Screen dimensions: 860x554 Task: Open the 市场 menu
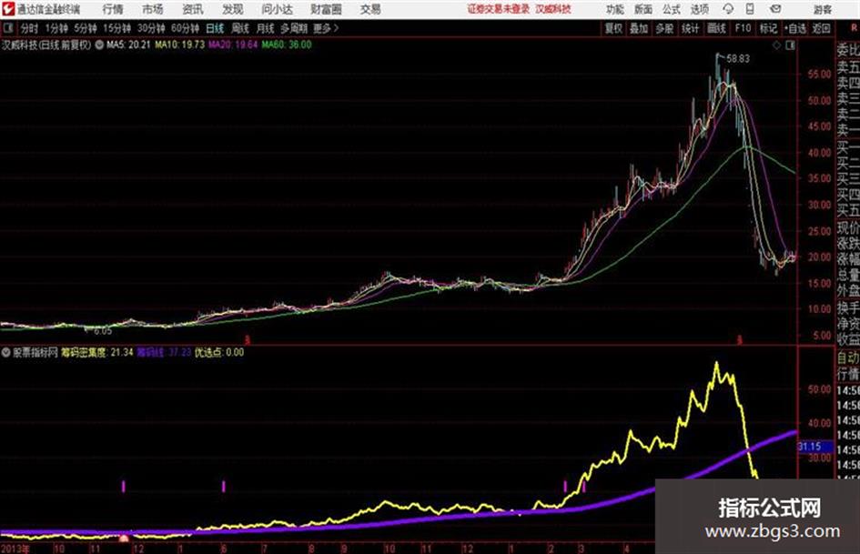coord(153,9)
